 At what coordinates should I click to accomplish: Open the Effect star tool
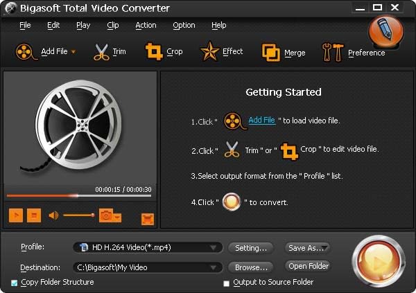tap(209, 51)
